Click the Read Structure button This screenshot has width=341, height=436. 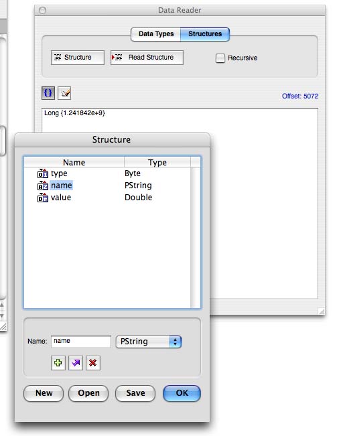[147, 58]
